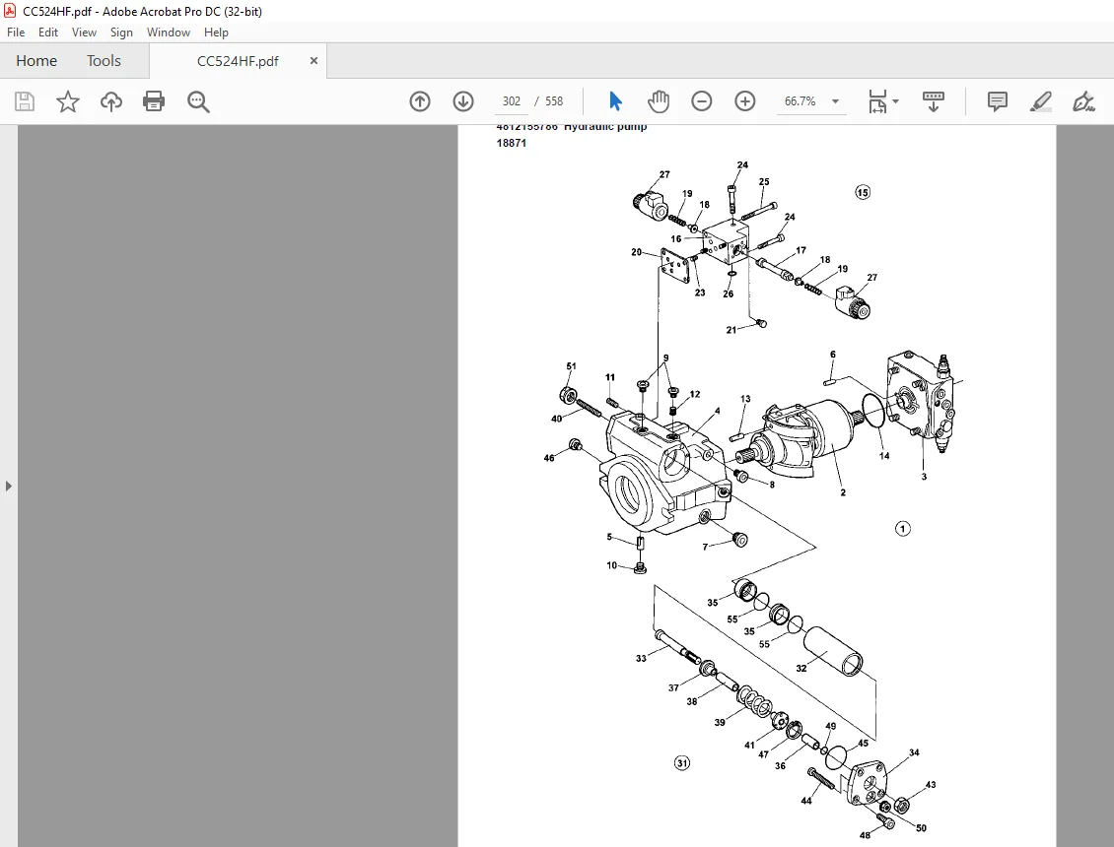The width and height of the screenshot is (1114, 847).
Task: Click part label 32 near the cylinder
Action: tap(801, 668)
